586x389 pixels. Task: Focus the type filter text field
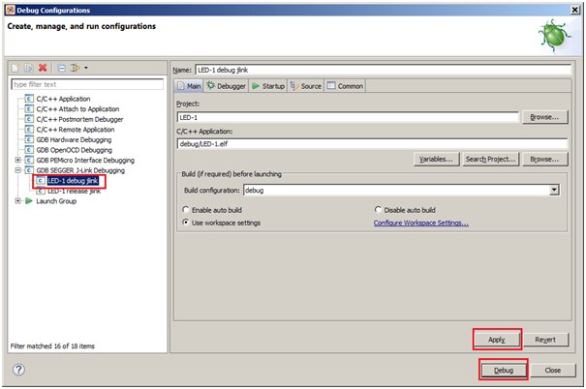87,84
